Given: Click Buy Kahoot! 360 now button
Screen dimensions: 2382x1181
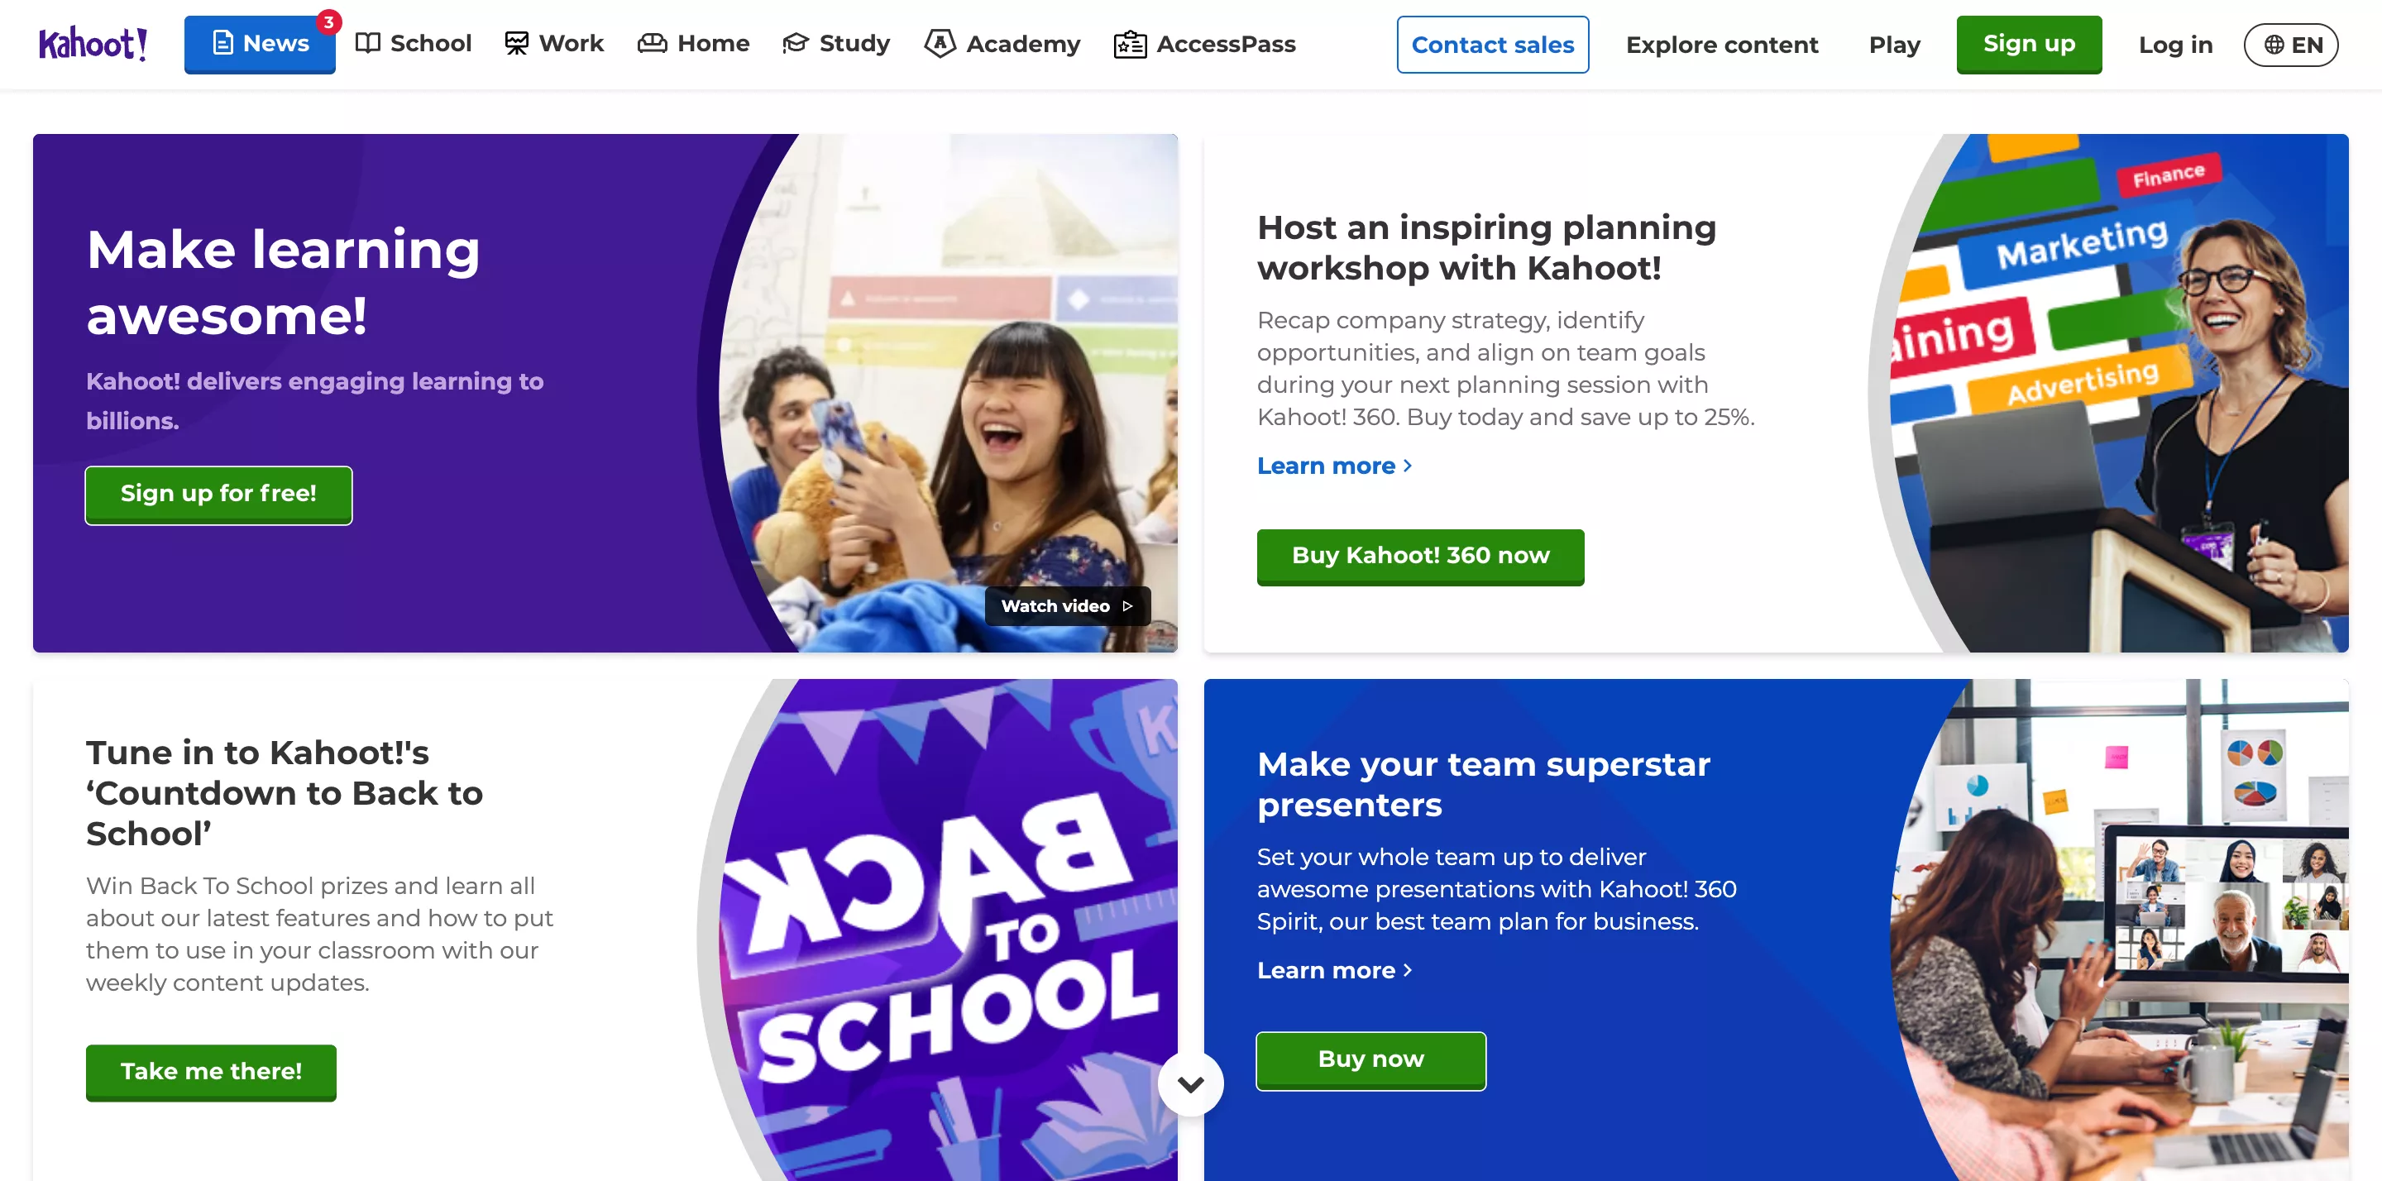Looking at the screenshot, I should point(1420,557).
